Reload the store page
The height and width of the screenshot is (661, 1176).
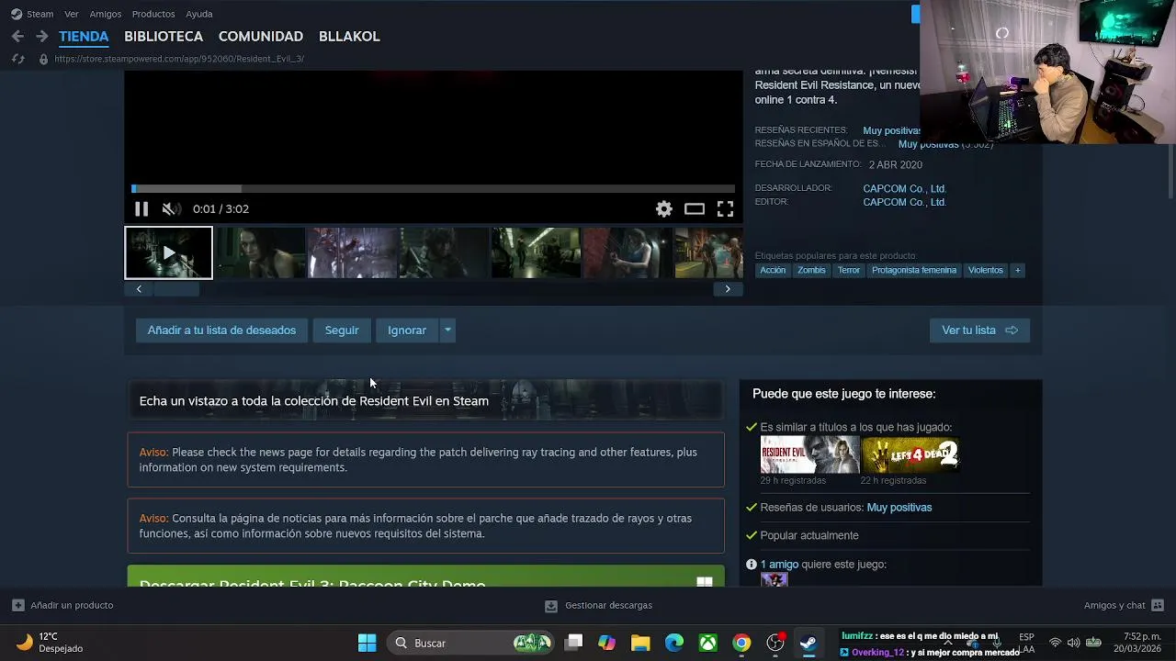pos(17,59)
